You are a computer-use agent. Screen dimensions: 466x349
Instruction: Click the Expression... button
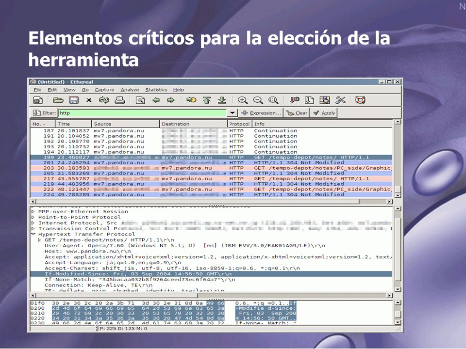[261, 113]
